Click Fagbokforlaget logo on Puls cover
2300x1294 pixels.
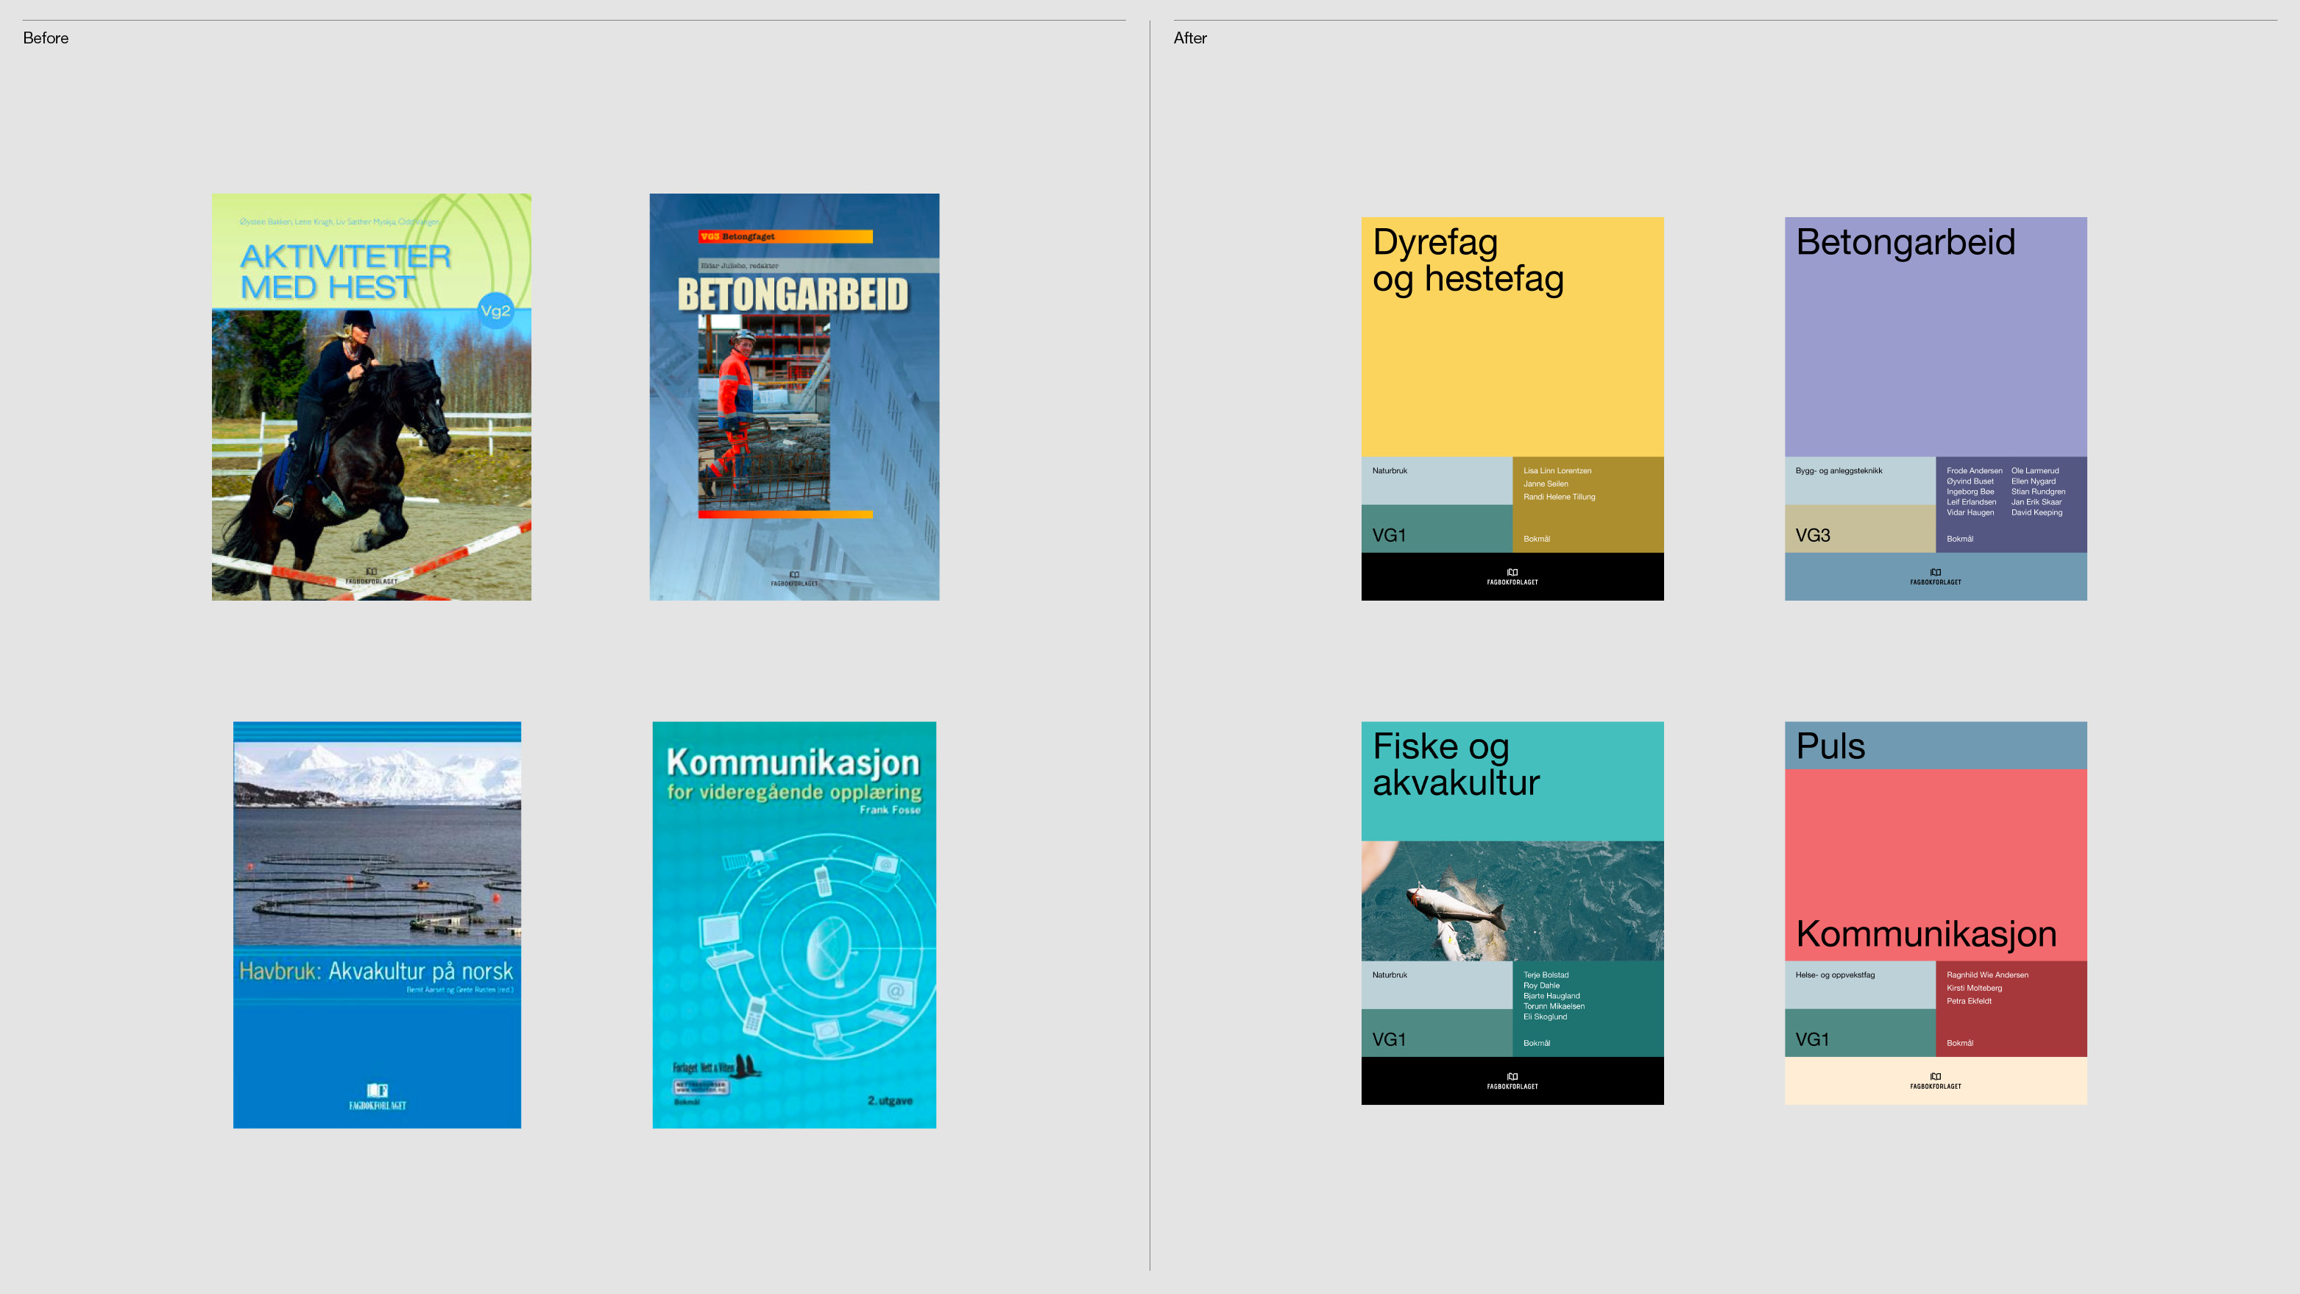[x=1935, y=1081]
